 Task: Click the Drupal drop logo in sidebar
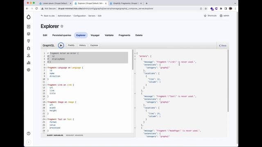click(x=29, y=17)
